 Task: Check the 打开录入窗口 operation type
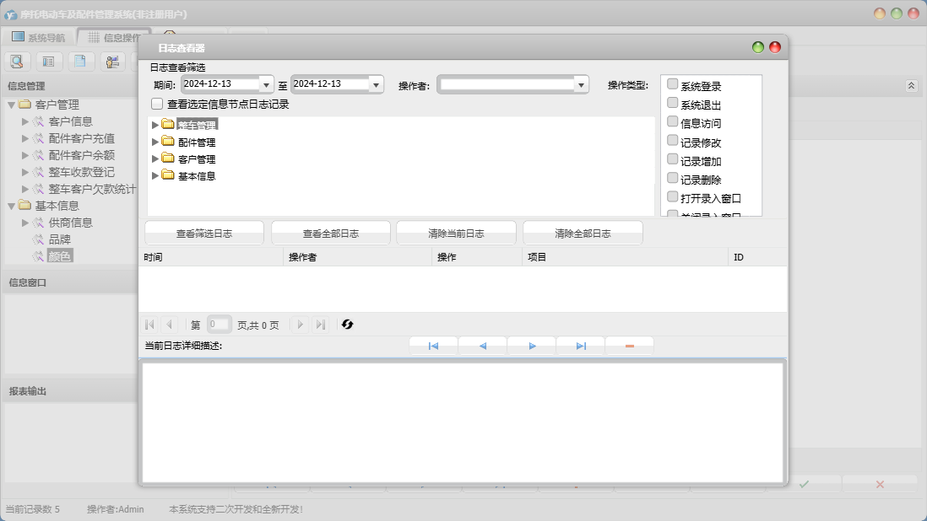[672, 196]
